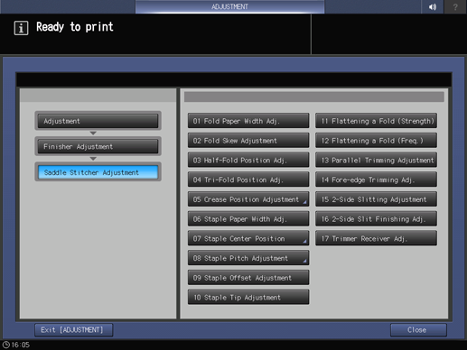Expand 07 Staple Center Position submenu

point(248,238)
